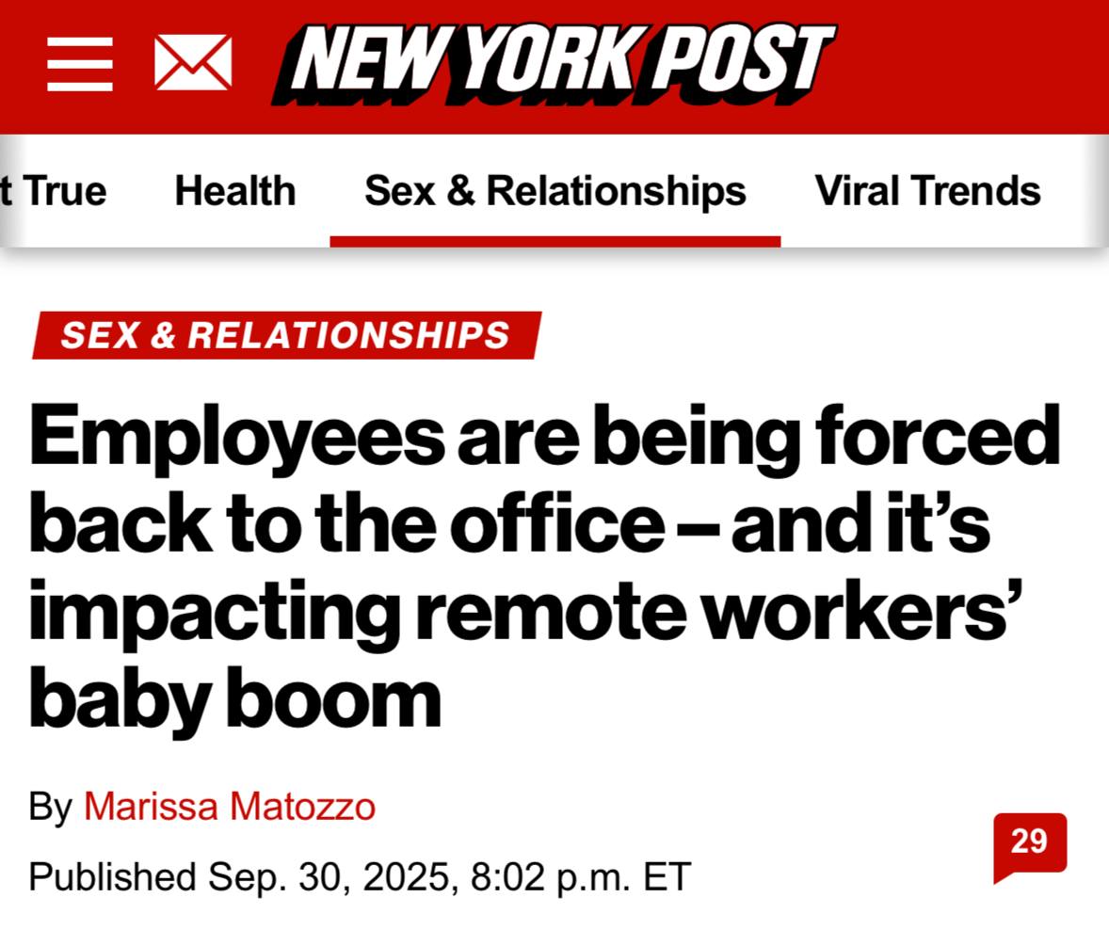Click the envelope newsletter icon
Screen dimensions: 1109x930
click(x=193, y=63)
